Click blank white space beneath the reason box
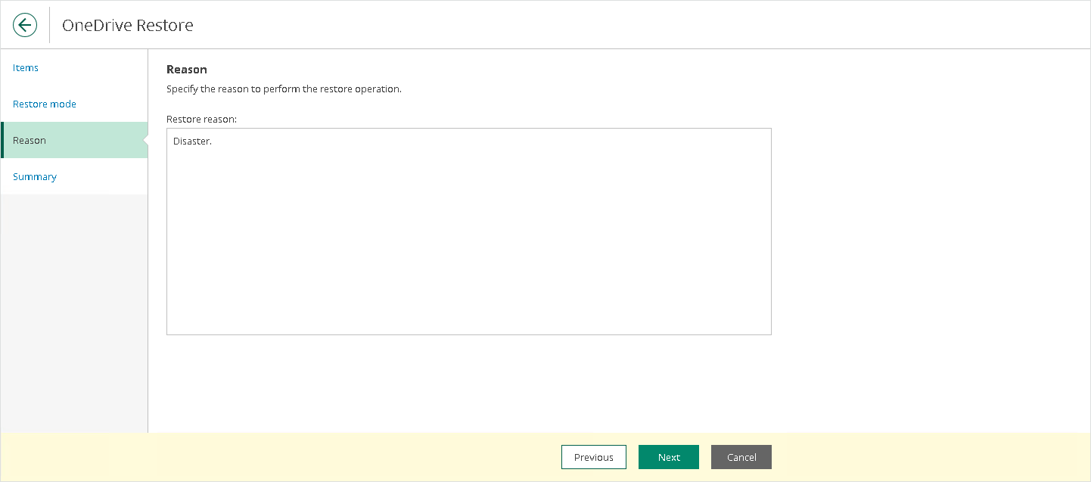The width and height of the screenshot is (1091, 482). (469, 383)
